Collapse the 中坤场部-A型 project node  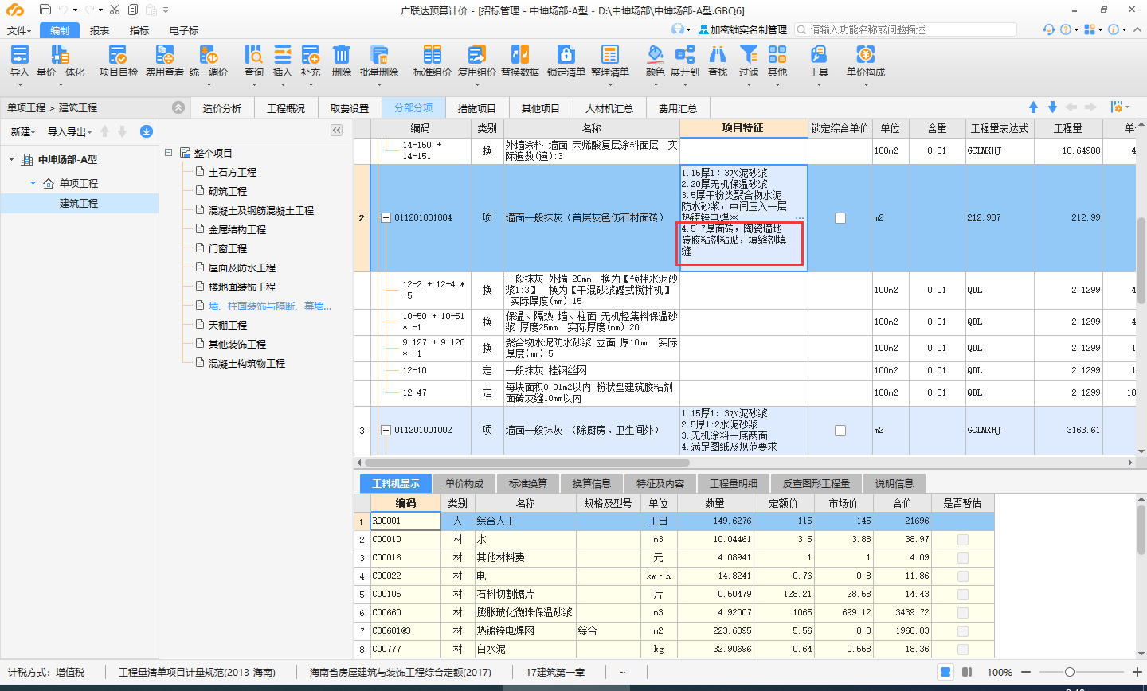tap(12, 160)
